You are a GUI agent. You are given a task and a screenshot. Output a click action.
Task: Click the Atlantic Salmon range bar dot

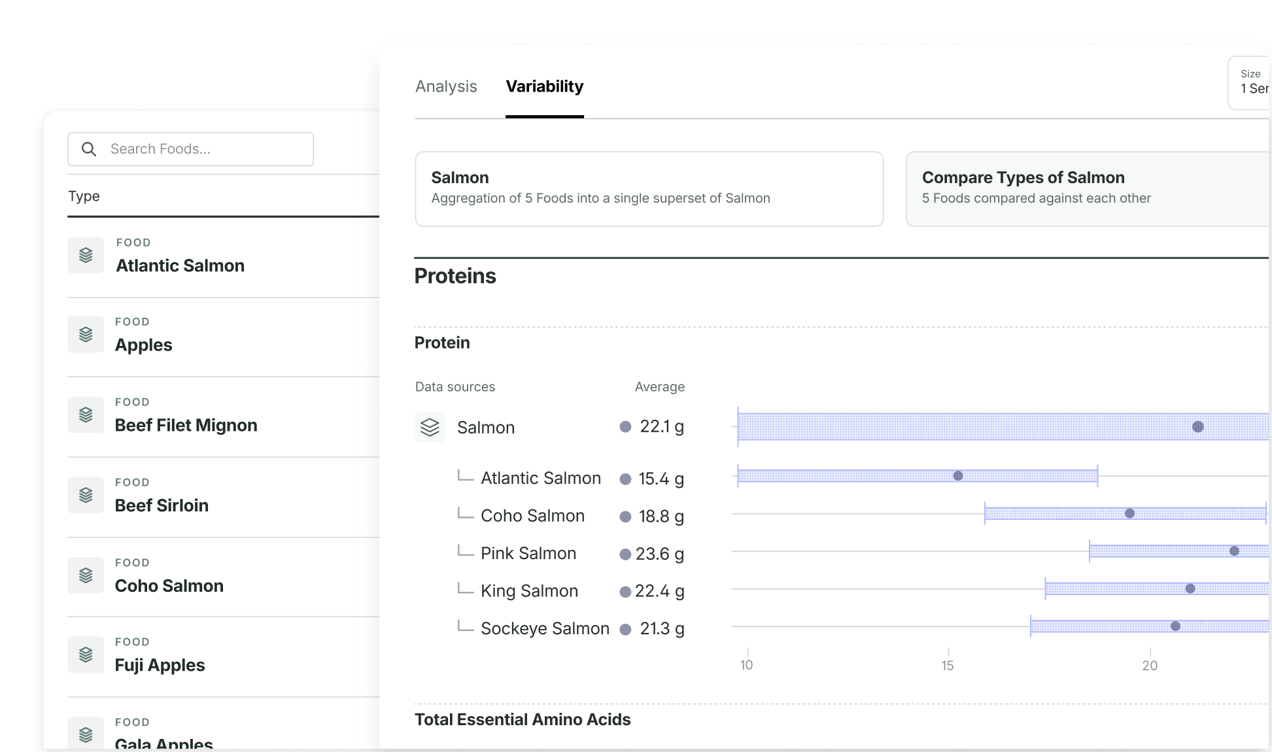point(958,476)
